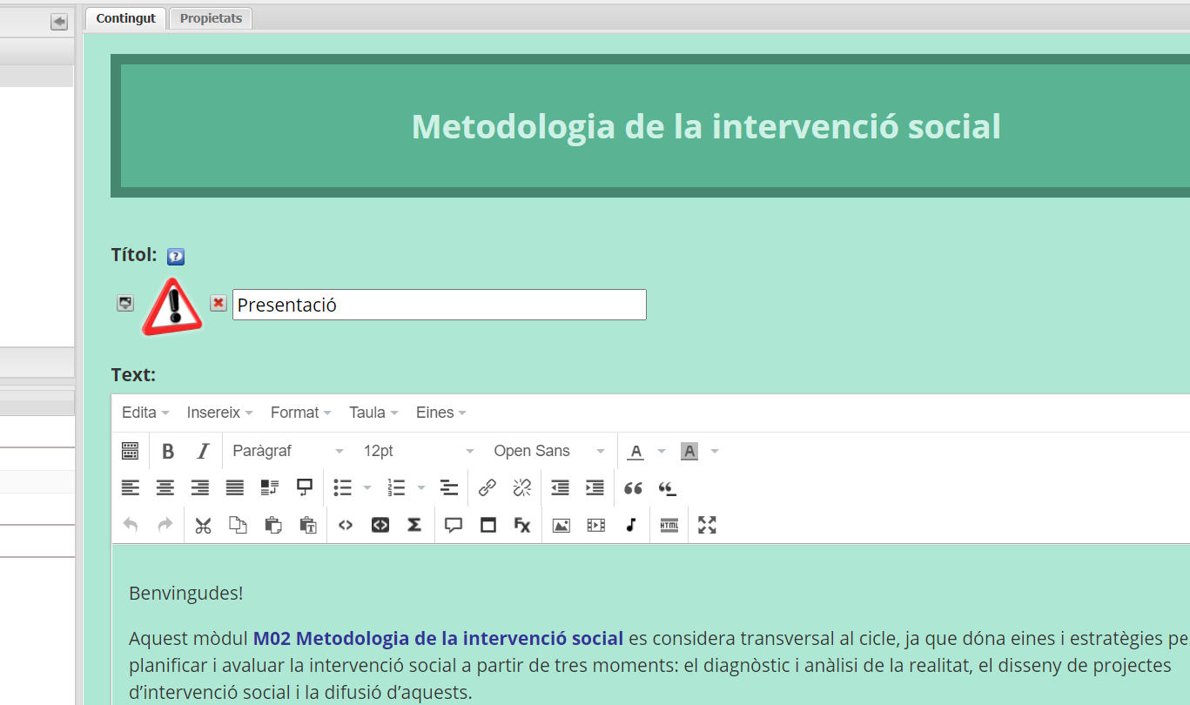The width and height of the screenshot is (1190, 705).
Task: Click the clear floats icon
Action: pyautogui.click(x=269, y=487)
